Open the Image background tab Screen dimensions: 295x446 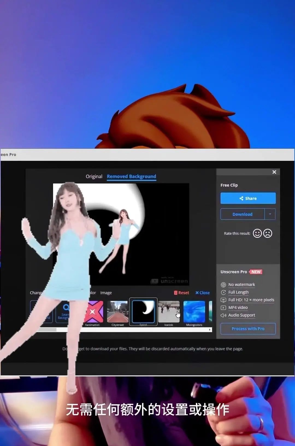point(106,293)
